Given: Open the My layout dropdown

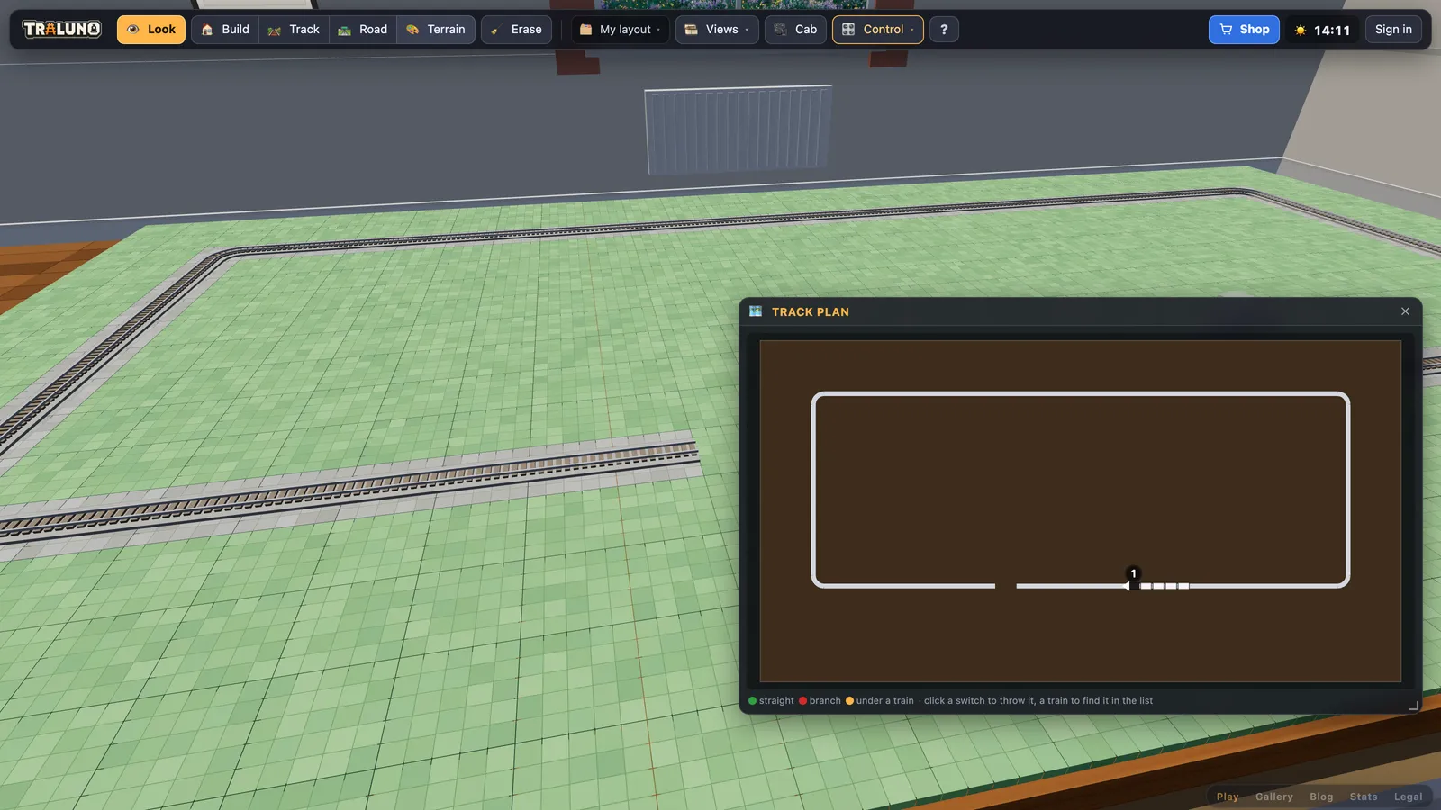Looking at the screenshot, I should pos(621,30).
